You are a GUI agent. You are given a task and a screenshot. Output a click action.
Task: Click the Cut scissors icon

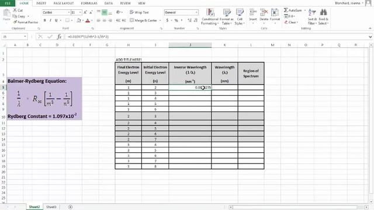(15, 10)
